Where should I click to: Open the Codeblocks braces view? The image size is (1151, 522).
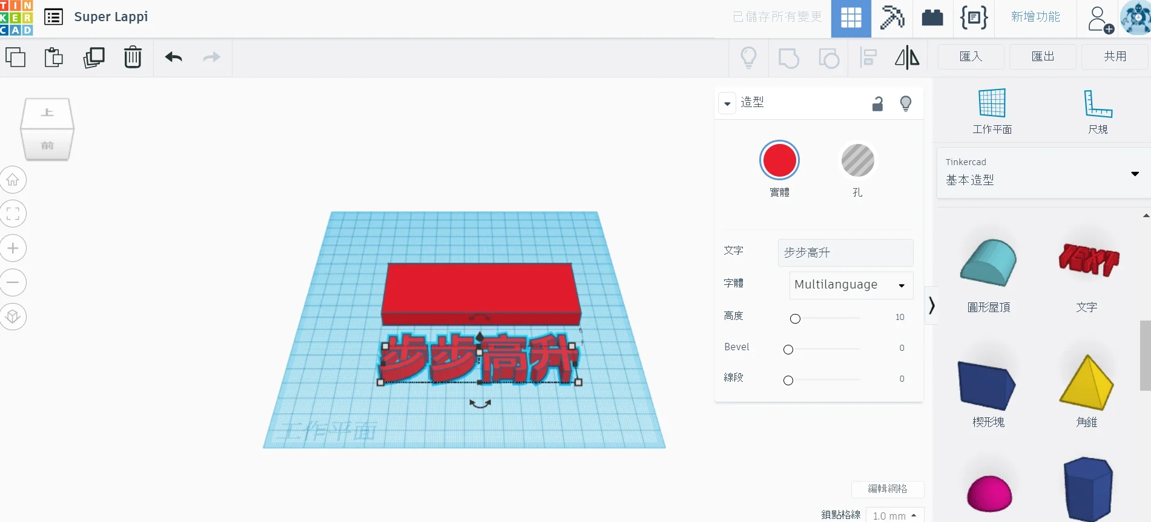974,18
